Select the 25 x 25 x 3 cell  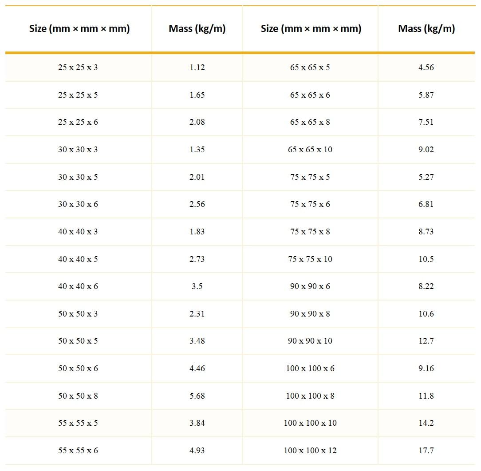pyautogui.click(x=78, y=67)
